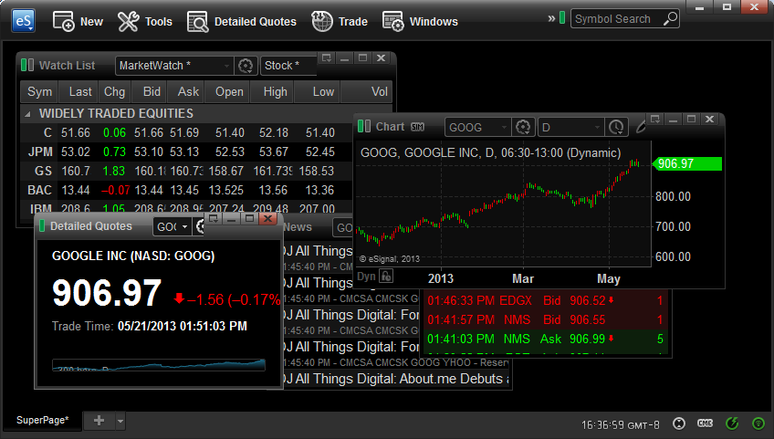The height and width of the screenshot is (439, 774).
Task: Click the 16:36:59 GMT-8 clock display
Action: [x=621, y=424]
